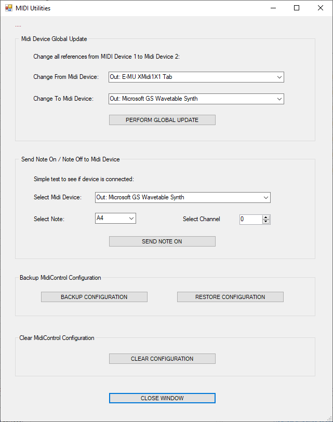Click the RESTORE CONFIGURATION button
333x422 pixels.
(230, 297)
